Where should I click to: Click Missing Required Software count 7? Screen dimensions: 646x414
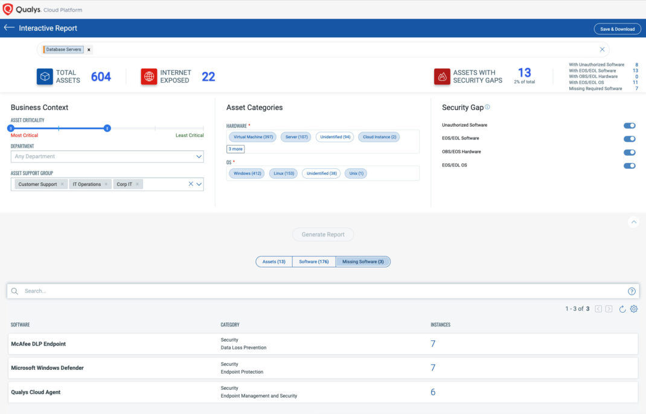coord(636,89)
